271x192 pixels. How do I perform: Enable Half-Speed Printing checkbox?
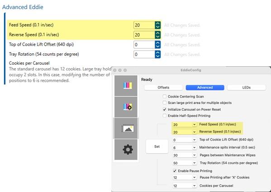click(x=165, y=116)
